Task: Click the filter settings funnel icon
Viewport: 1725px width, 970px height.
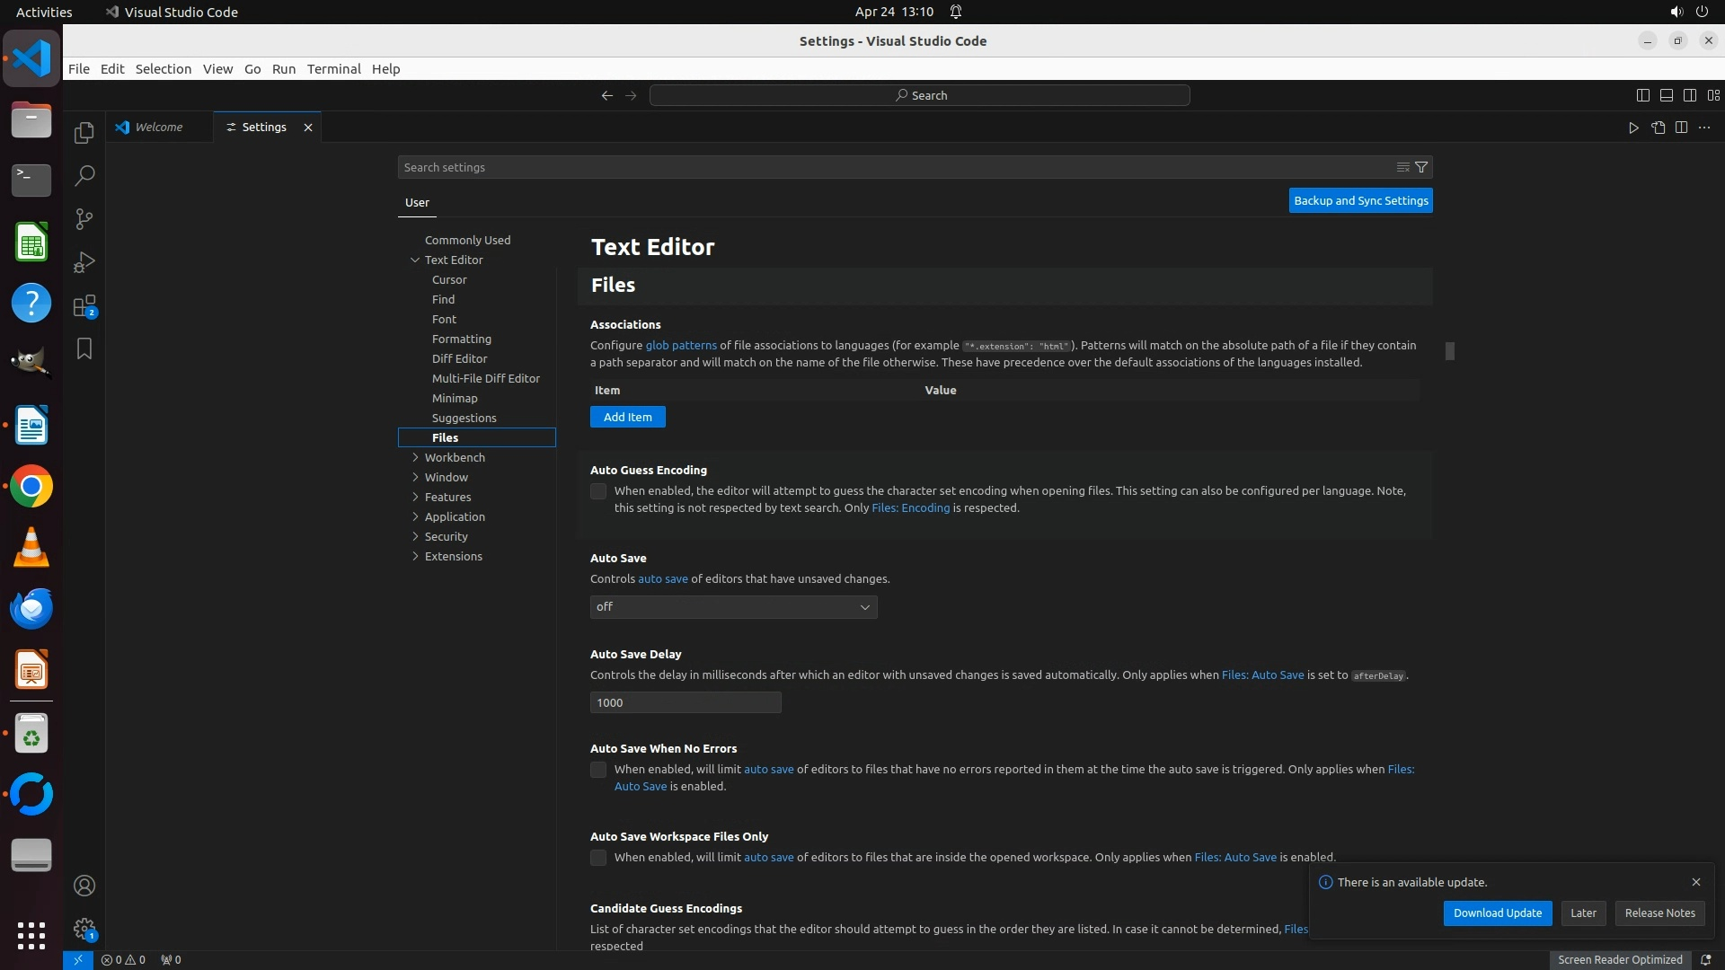Action: pyautogui.click(x=1421, y=167)
